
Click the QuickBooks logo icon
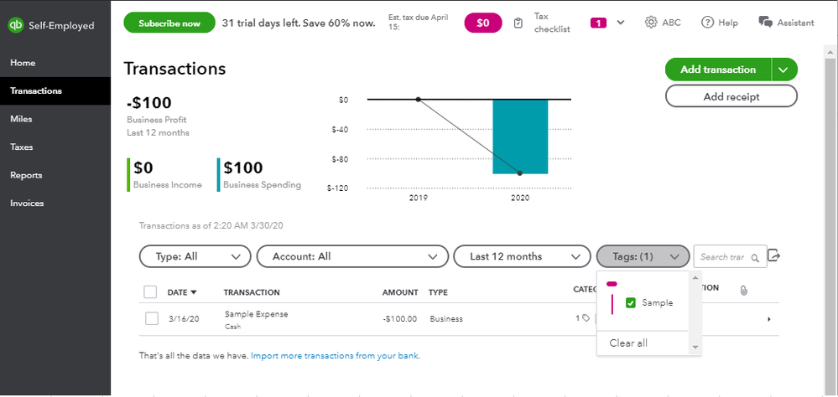click(x=14, y=25)
